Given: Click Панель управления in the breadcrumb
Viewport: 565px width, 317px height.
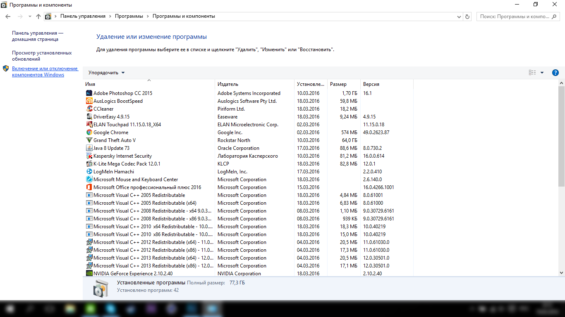Looking at the screenshot, I should (83, 17).
